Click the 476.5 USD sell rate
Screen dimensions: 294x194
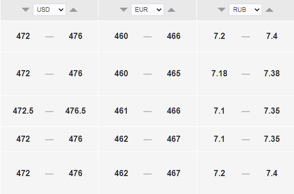[75, 111]
